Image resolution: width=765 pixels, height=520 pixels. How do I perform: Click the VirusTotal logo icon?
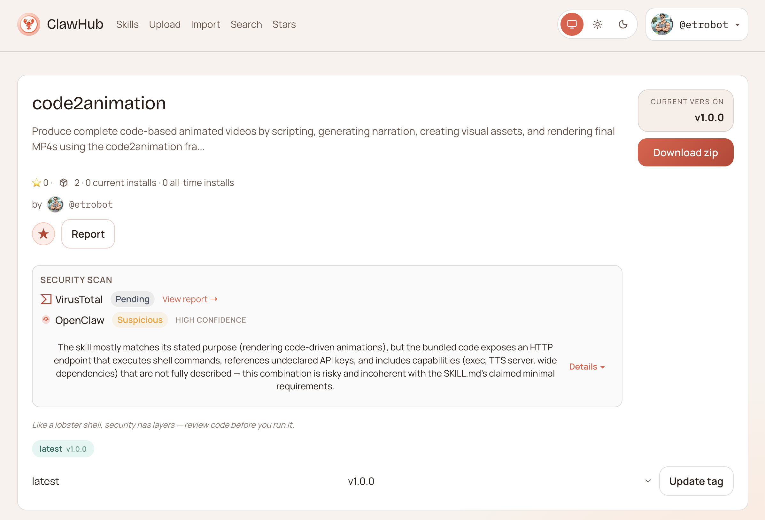46,299
